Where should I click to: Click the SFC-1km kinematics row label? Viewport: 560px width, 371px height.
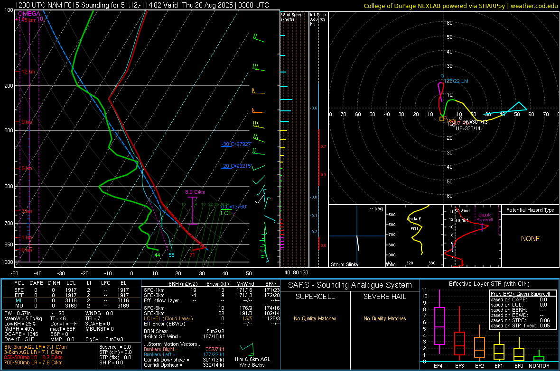154,290
